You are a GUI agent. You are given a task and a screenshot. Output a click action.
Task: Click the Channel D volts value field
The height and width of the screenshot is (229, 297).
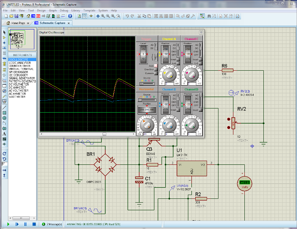(x=191, y=134)
